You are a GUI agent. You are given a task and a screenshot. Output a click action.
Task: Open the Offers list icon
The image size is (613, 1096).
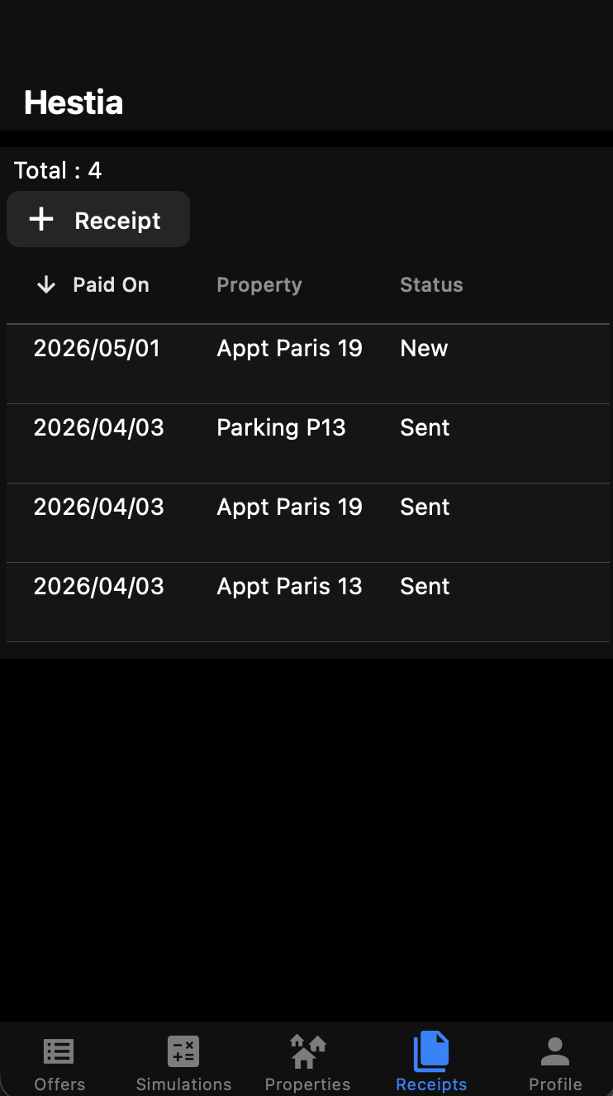pyautogui.click(x=59, y=1052)
